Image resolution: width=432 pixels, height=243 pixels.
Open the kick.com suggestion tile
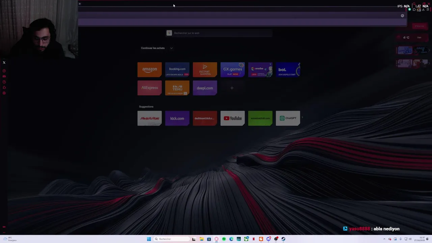tap(177, 118)
